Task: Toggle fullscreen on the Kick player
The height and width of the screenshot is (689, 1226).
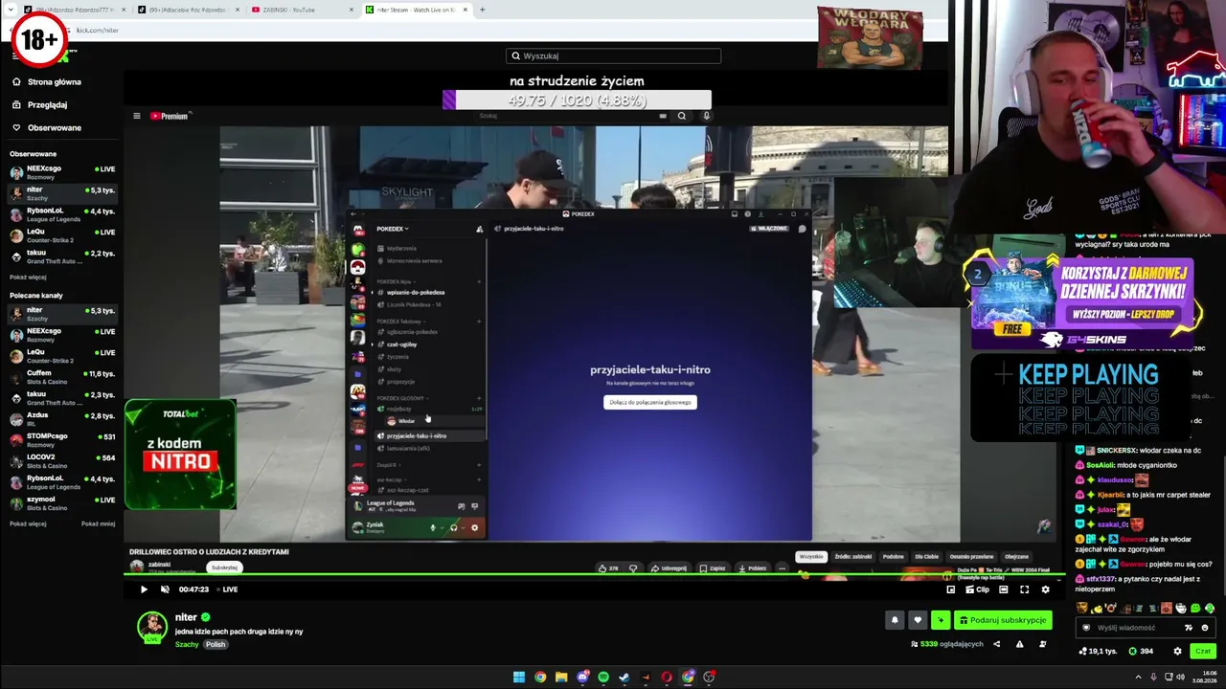Action: point(1024,589)
